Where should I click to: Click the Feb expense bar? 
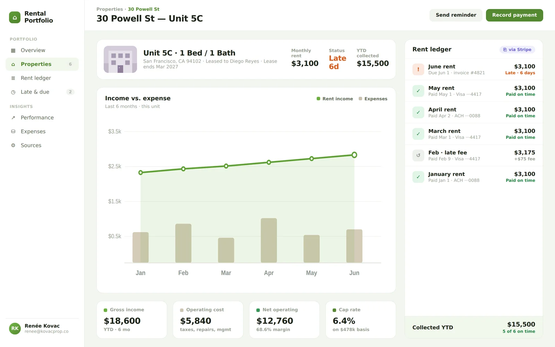click(x=183, y=243)
